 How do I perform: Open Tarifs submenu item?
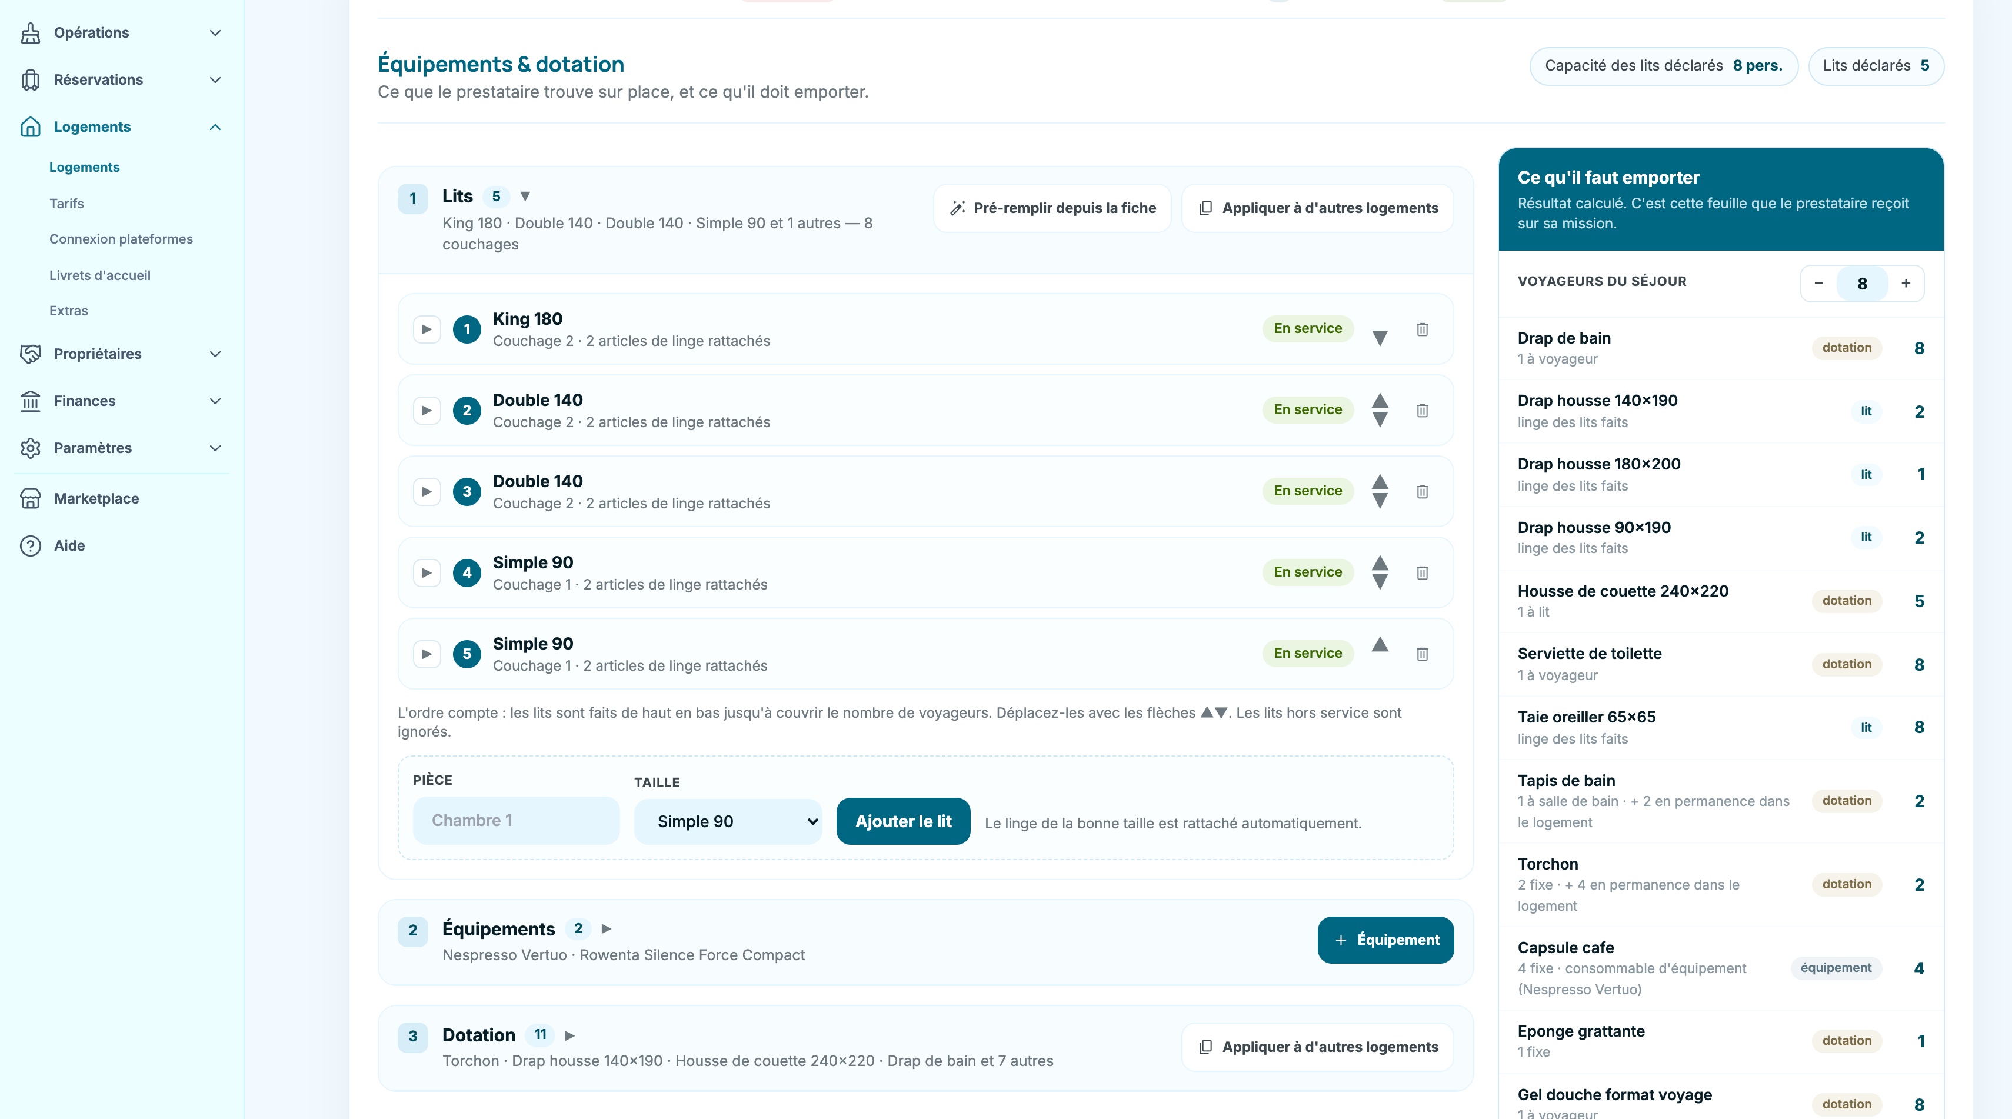(66, 203)
